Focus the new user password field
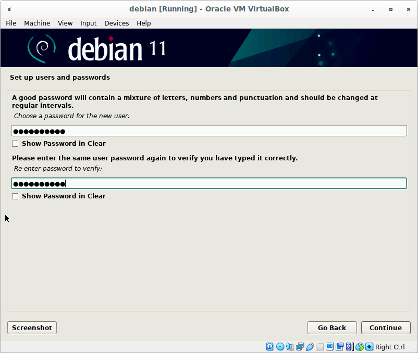 208,131
